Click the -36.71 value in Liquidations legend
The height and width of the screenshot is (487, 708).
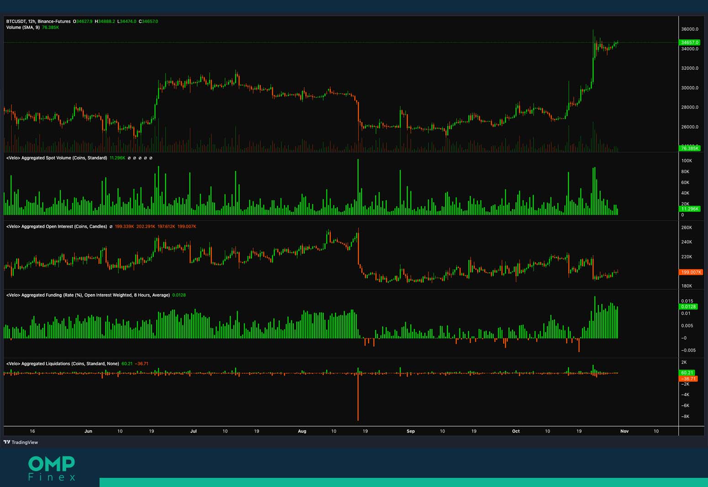(142, 364)
